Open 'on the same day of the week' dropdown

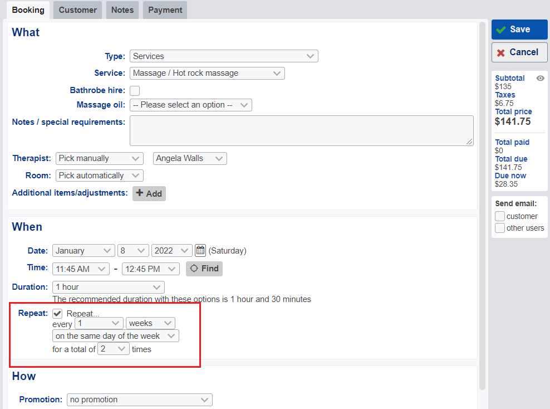coord(116,336)
